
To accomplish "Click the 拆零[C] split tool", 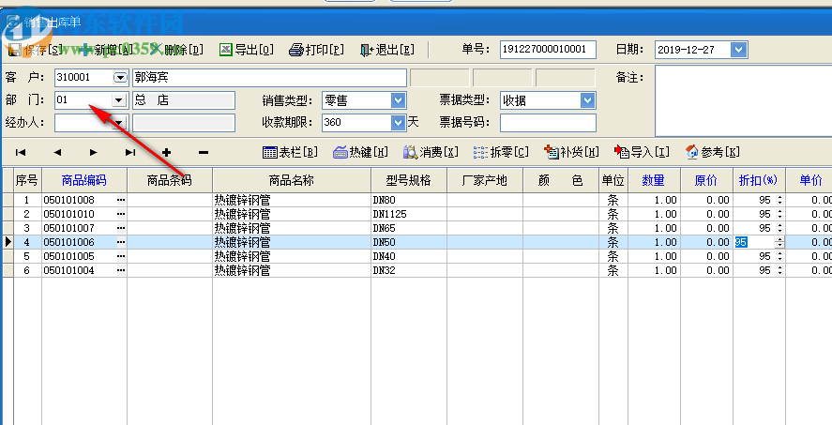I will point(502,152).
